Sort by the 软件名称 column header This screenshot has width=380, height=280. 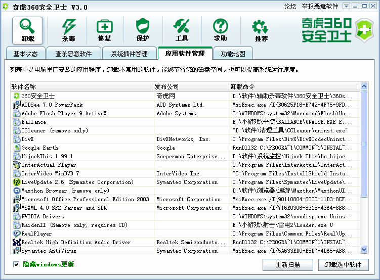click(x=81, y=86)
